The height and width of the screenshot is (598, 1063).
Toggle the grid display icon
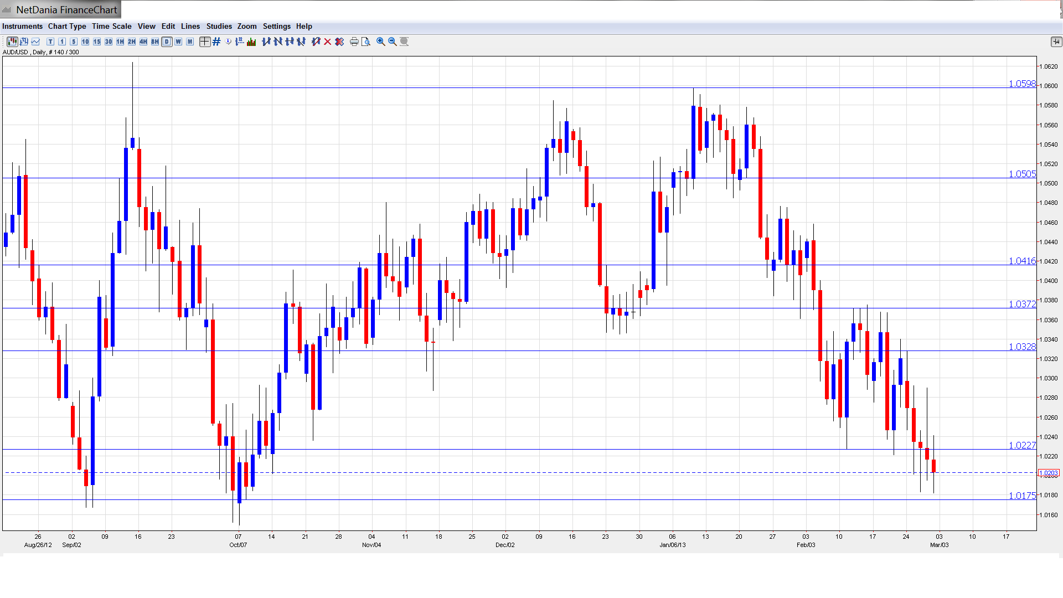click(x=216, y=42)
